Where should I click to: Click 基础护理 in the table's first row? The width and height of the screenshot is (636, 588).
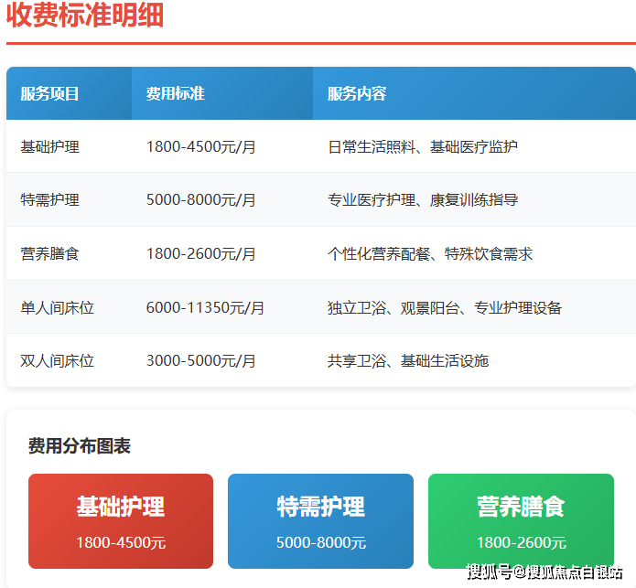coord(49,146)
